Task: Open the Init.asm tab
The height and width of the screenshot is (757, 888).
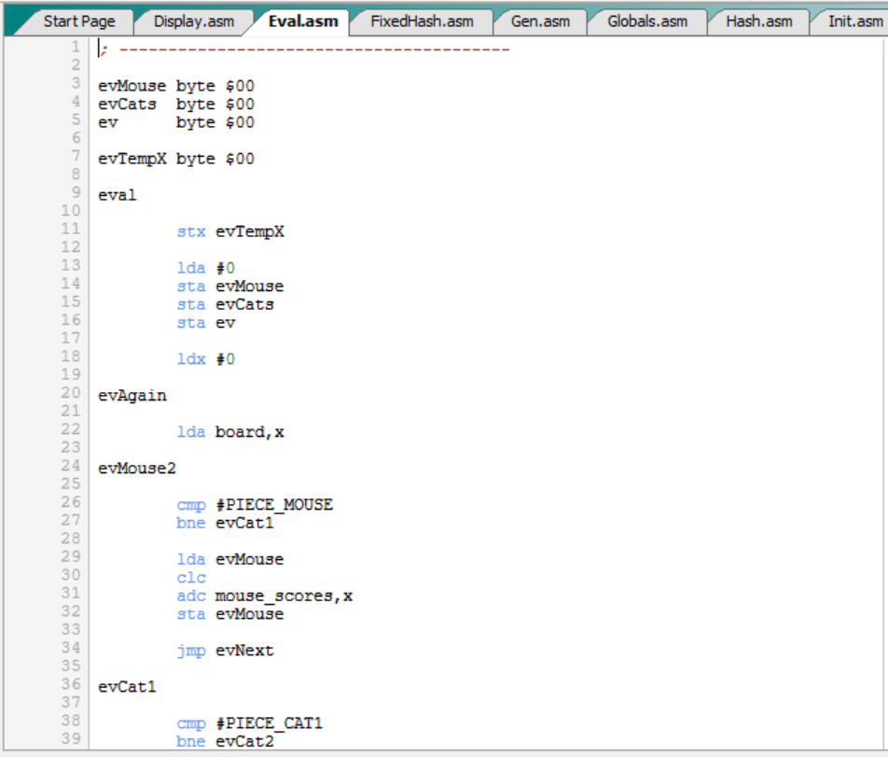Action: click(x=853, y=21)
